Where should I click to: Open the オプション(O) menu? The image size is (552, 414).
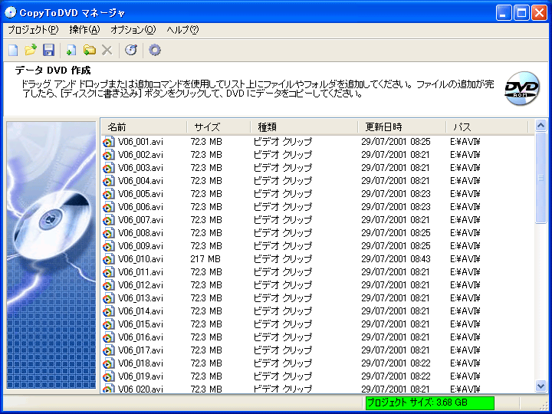click(133, 30)
